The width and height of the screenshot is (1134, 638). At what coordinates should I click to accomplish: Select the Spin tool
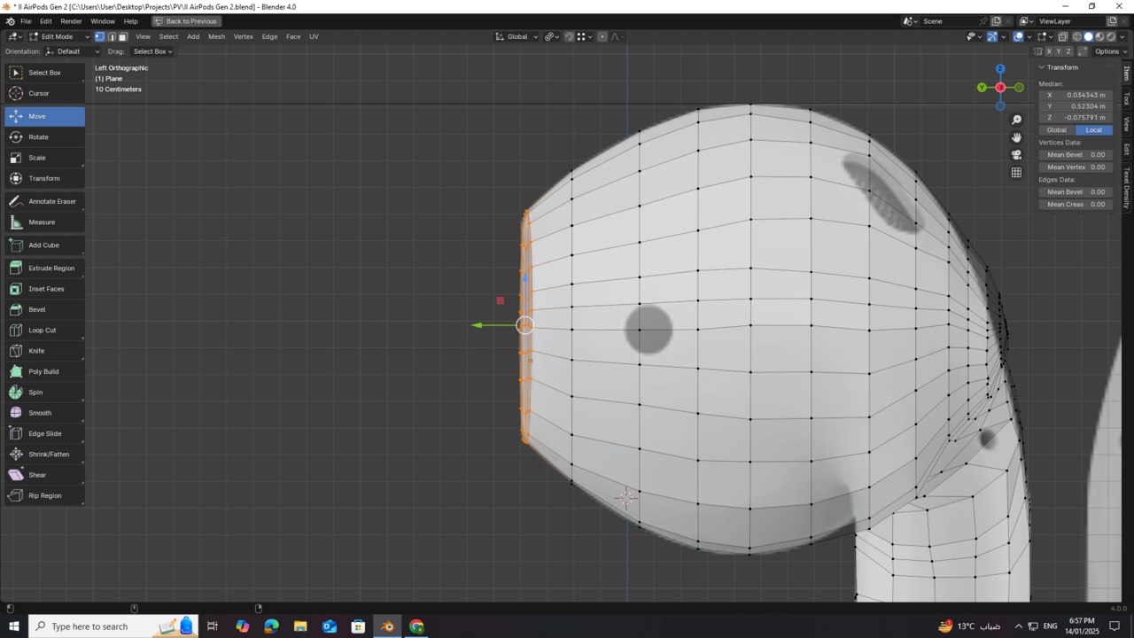click(x=44, y=392)
